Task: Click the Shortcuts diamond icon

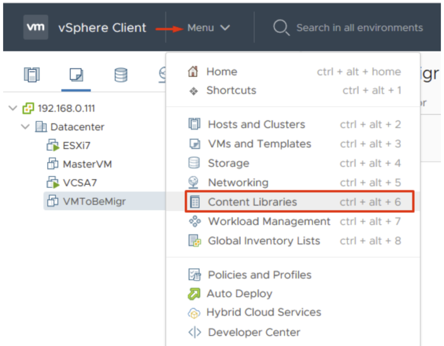Action: click(194, 91)
